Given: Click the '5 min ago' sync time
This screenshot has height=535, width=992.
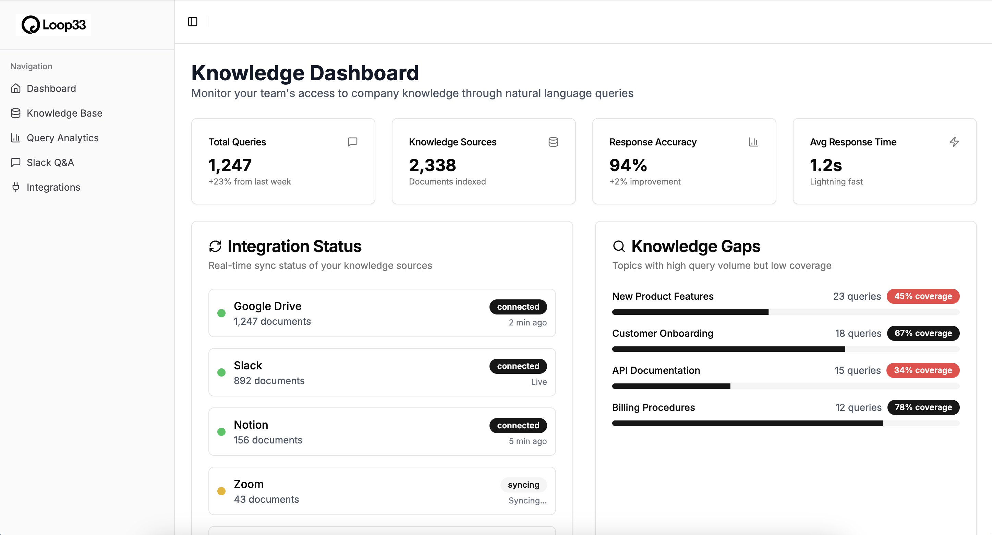Looking at the screenshot, I should tap(528, 441).
